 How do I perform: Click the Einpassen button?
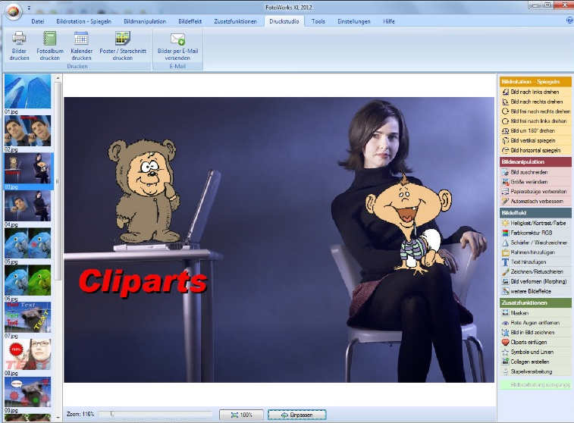point(297,415)
